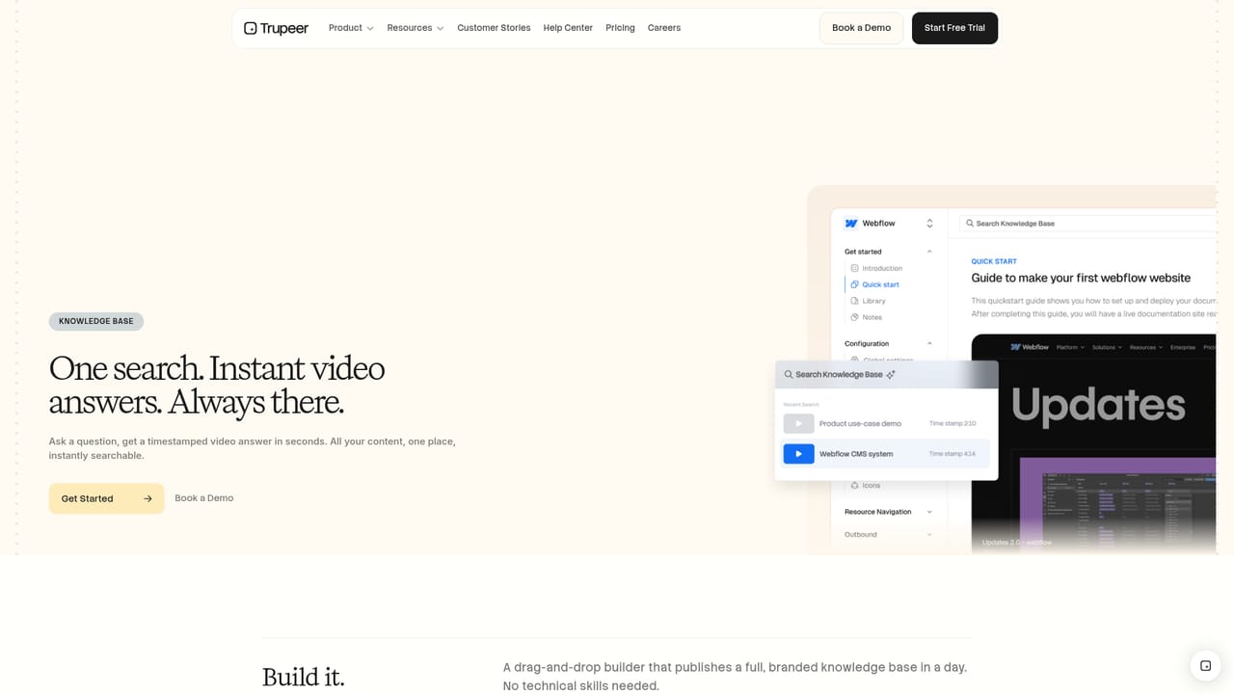This screenshot has width=1234, height=694.
Task: Open the Product dropdown menu
Action: [351, 28]
